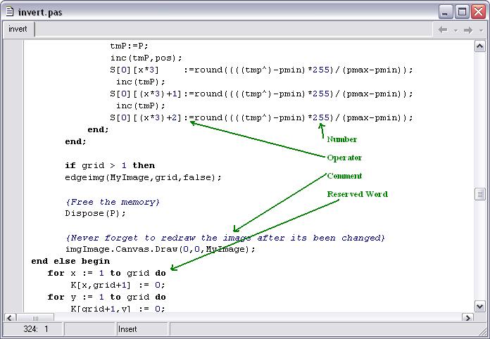Minimize the invert.pas window
The height and width of the screenshot is (339, 490).
pyautogui.click(x=446, y=11)
